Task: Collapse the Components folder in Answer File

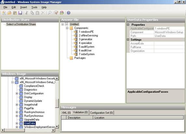Action: [x=67, y=28]
